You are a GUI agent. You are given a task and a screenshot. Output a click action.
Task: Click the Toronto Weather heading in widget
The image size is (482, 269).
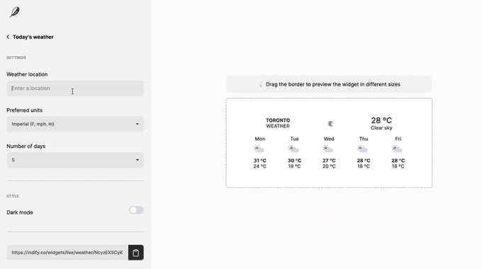pyautogui.click(x=278, y=123)
